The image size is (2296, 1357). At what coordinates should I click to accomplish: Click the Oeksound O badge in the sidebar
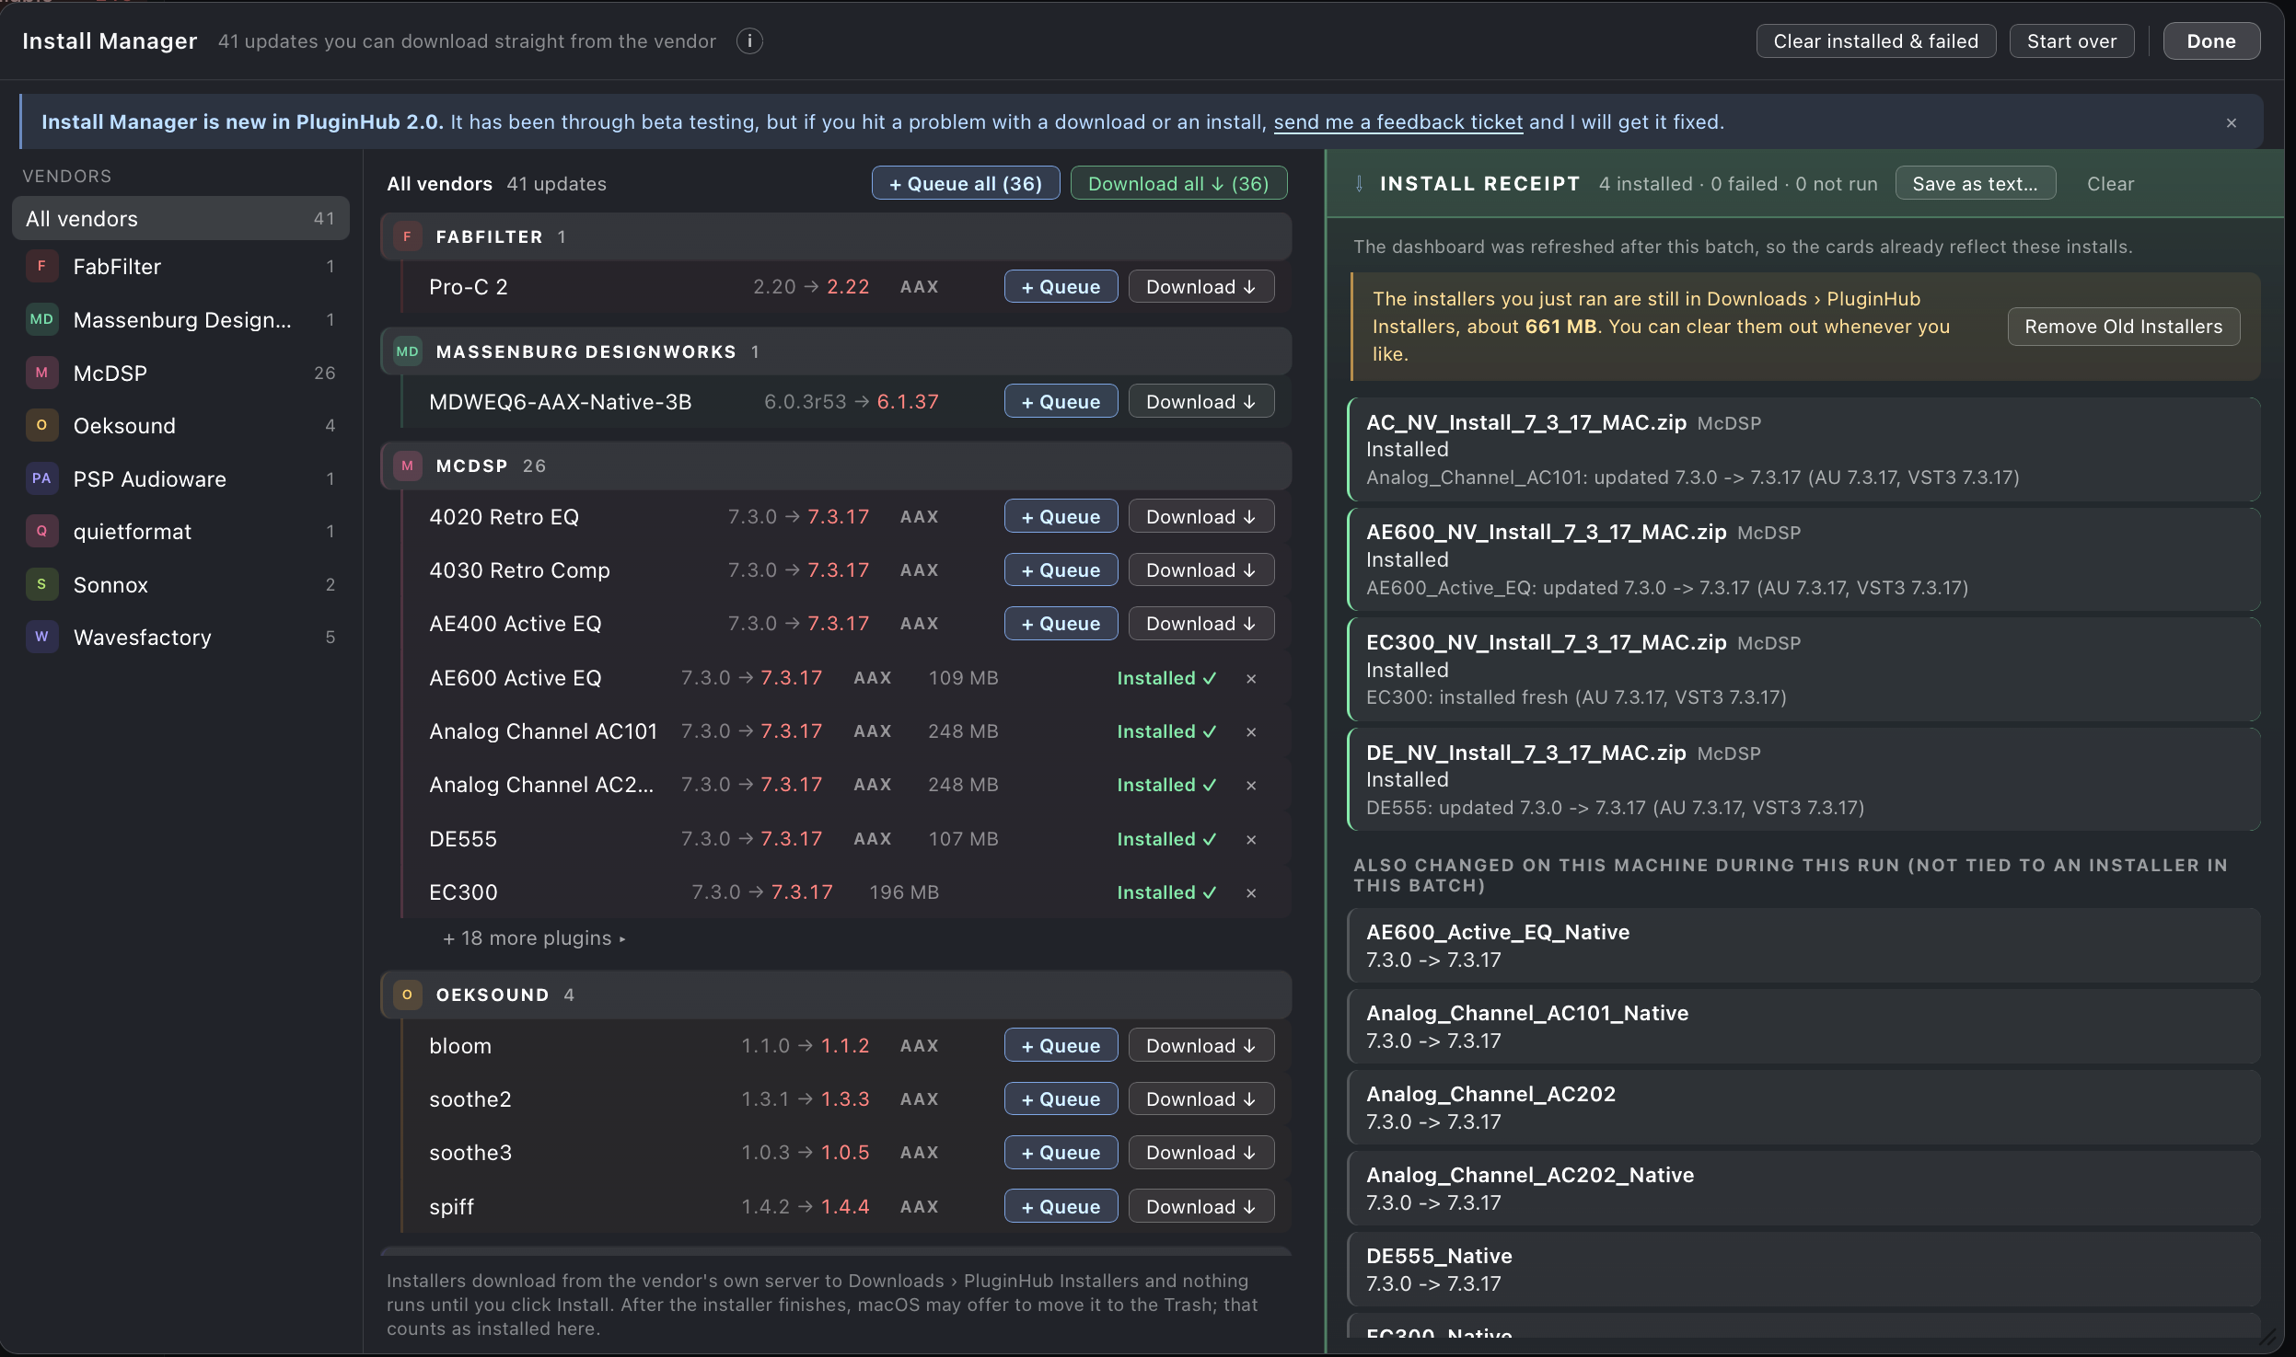coord(41,425)
